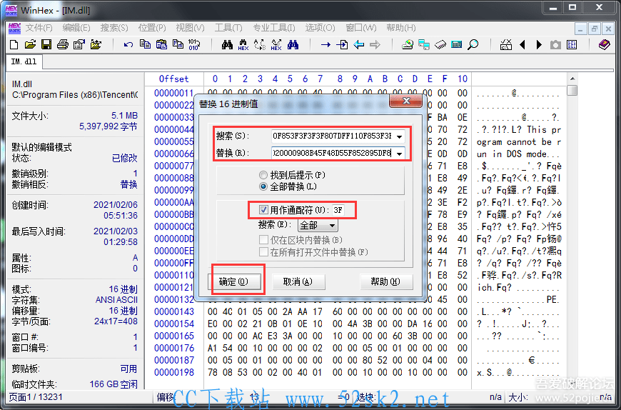Open the 窗口(W) menu
The height and width of the screenshot is (410, 621).
tap(360, 28)
